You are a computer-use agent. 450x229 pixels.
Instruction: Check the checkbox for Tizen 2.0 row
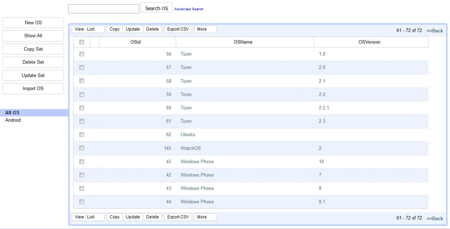82,67
